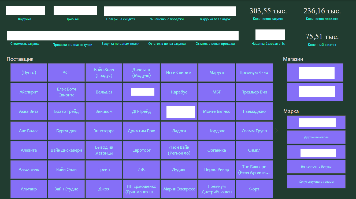
Task: Select supplier Алкостиль
Action: 29,170
